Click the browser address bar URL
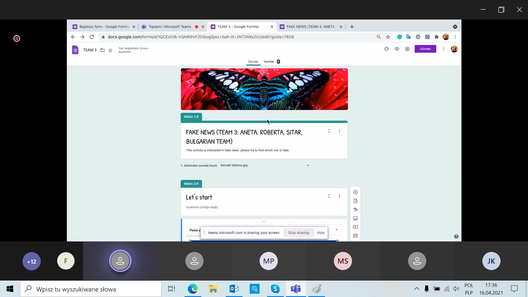The height and width of the screenshot is (297, 528). (x=200, y=37)
